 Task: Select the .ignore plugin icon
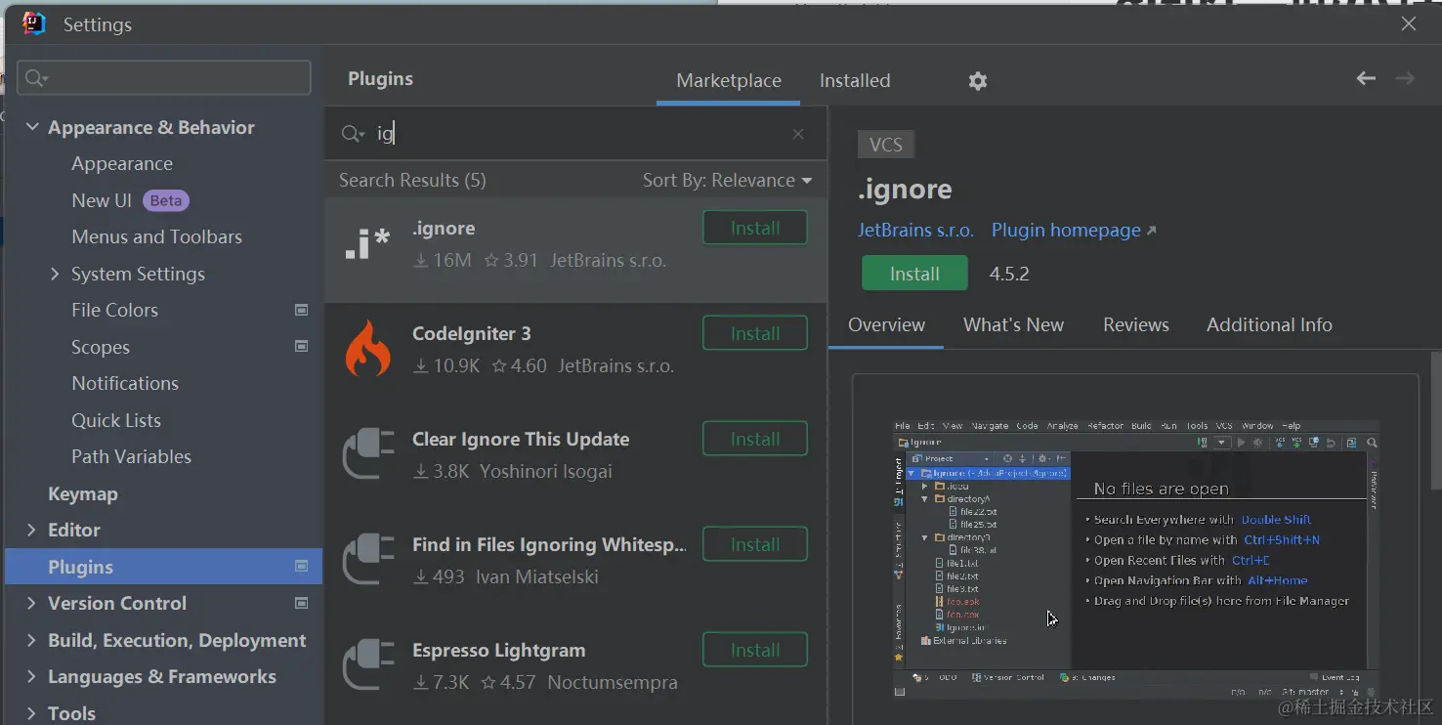coord(367,244)
